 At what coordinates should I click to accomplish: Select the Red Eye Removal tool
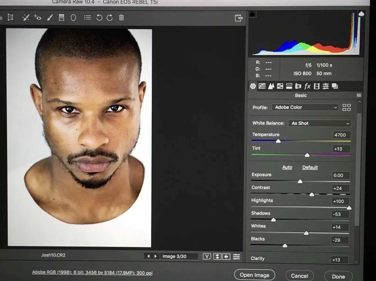(38, 17)
